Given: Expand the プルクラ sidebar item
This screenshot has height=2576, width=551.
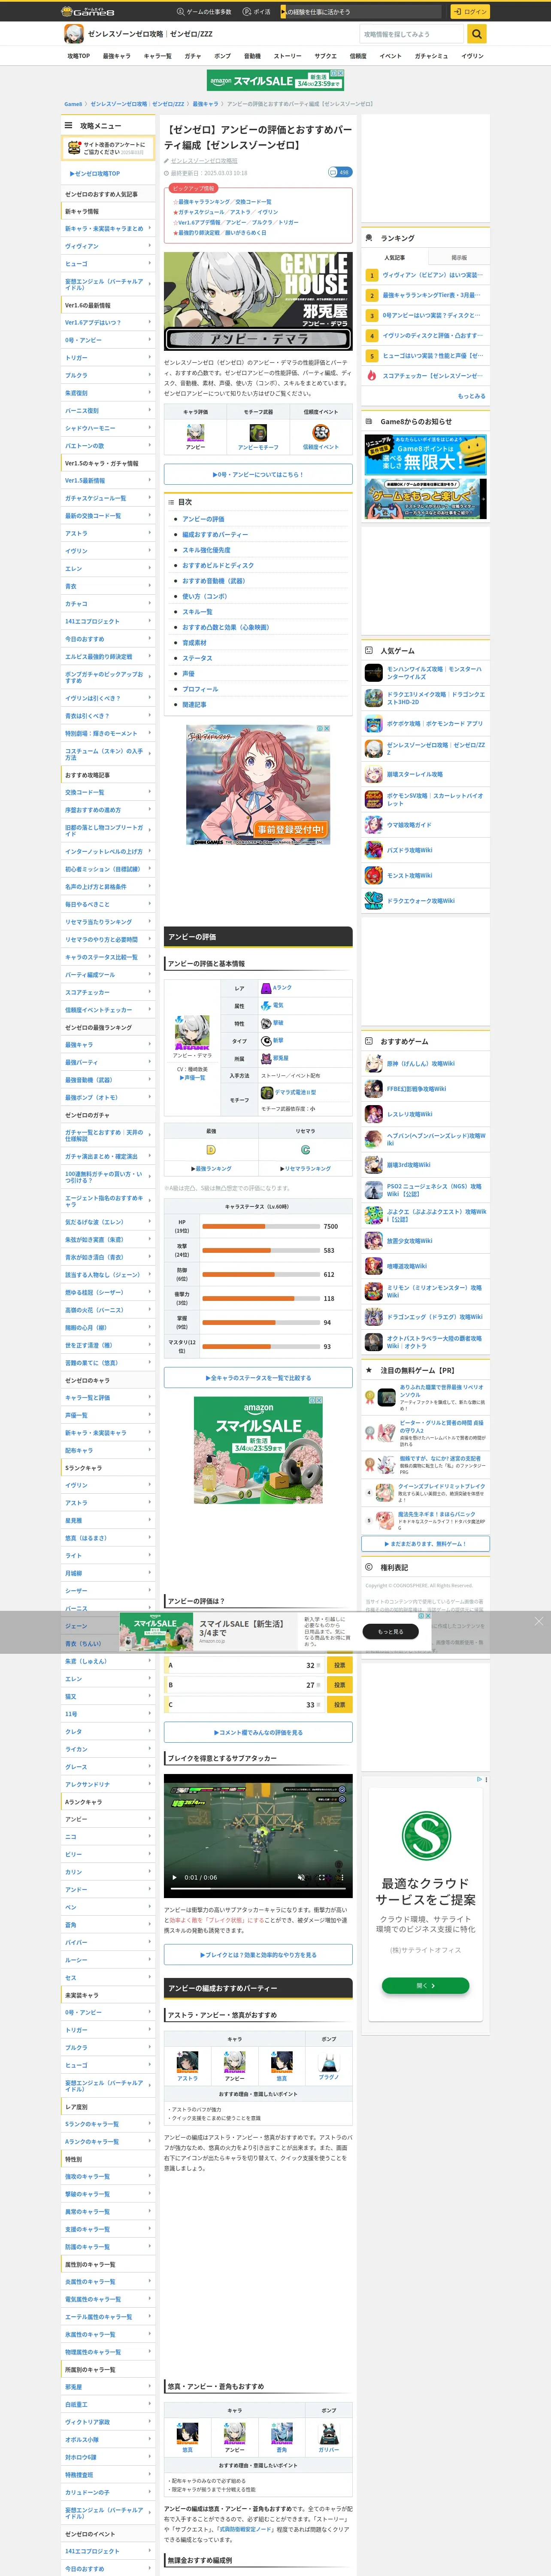Looking at the screenshot, I should (x=108, y=375).
